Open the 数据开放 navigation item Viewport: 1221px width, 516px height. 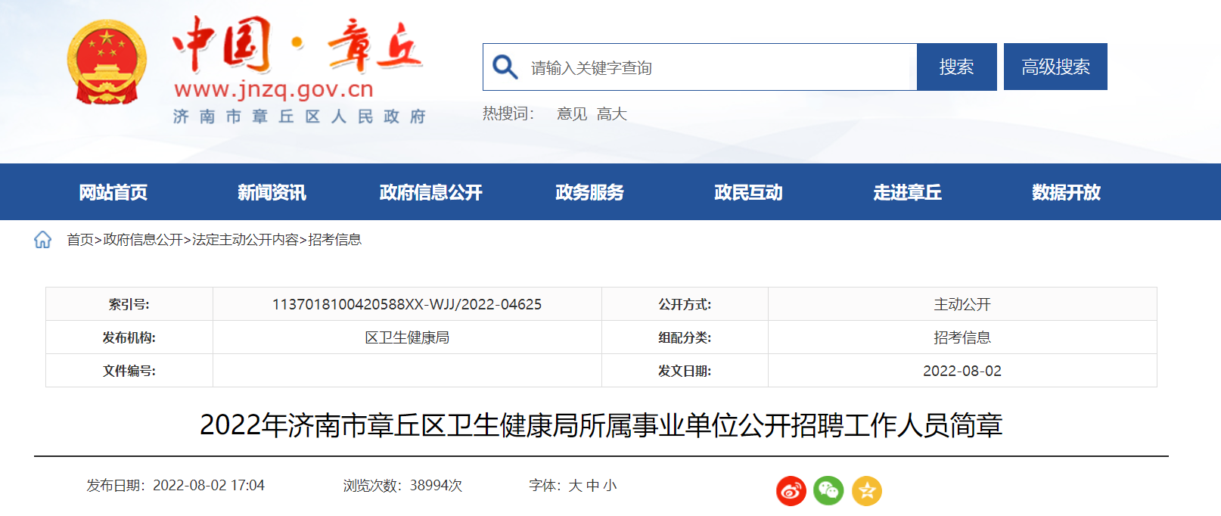[x=1066, y=192]
